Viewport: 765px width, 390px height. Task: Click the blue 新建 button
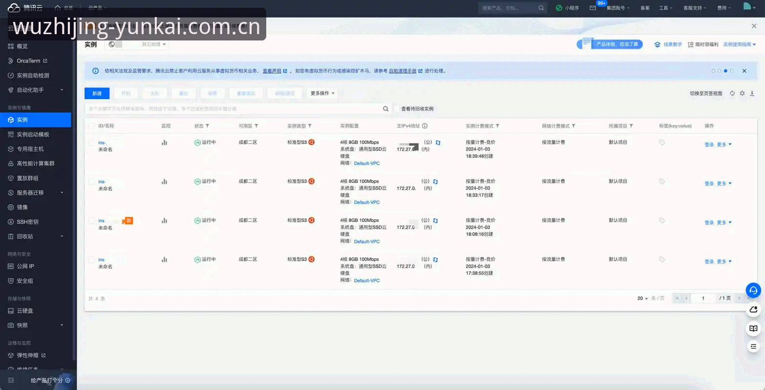click(97, 93)
